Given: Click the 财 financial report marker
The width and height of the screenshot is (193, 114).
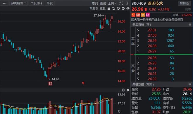Looking at the screenshot, I should pos(50,84).
